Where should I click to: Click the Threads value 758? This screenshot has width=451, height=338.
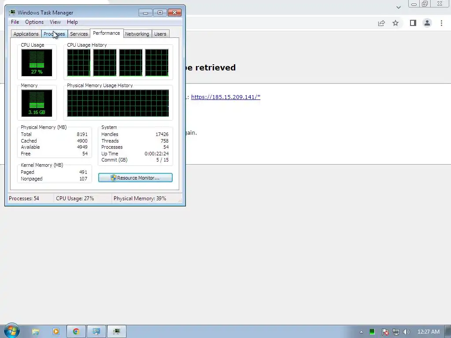165,141
